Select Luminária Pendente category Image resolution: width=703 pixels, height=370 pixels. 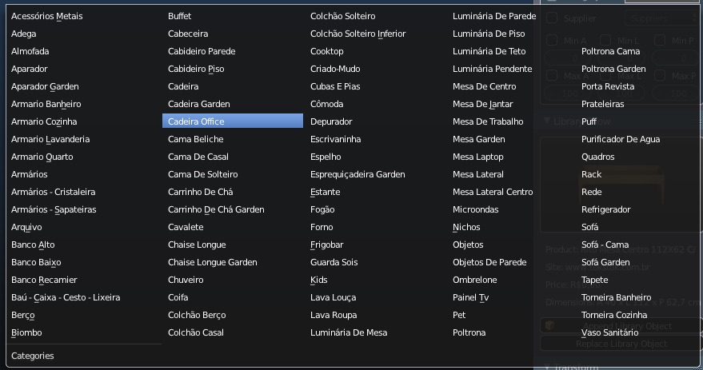(492, 69)
